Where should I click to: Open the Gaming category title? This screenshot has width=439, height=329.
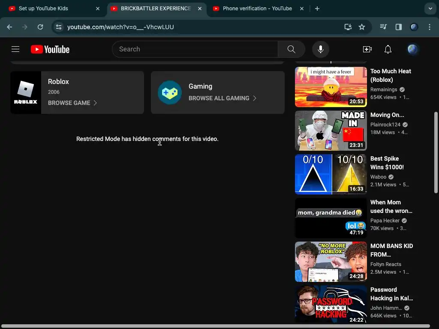201,87
